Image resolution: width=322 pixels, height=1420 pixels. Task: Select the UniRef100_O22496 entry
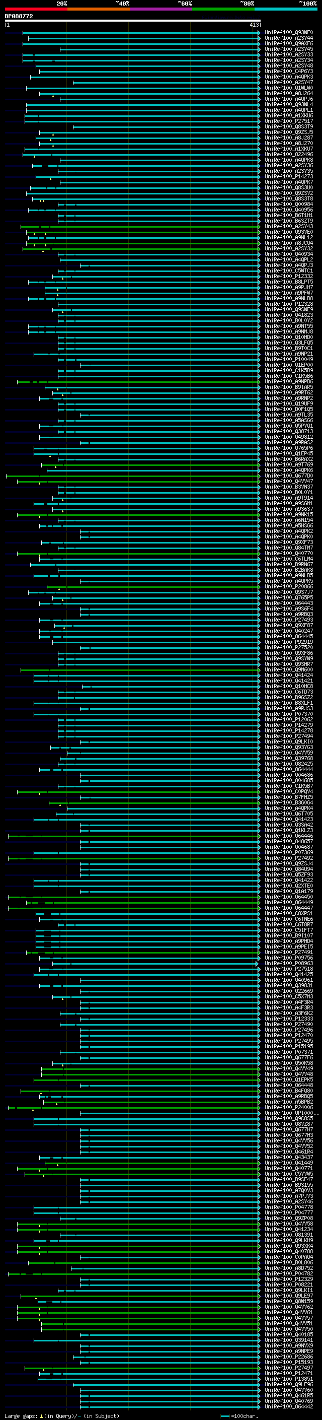(x=288, y=154)
